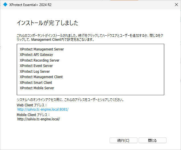Select XProtect Management Server in list

42,49
